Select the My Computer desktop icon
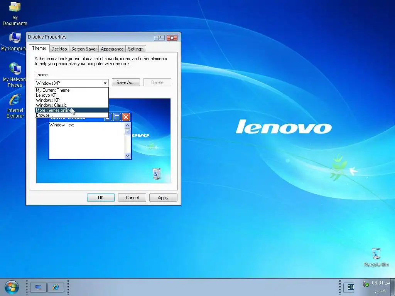 pos(14,42)
